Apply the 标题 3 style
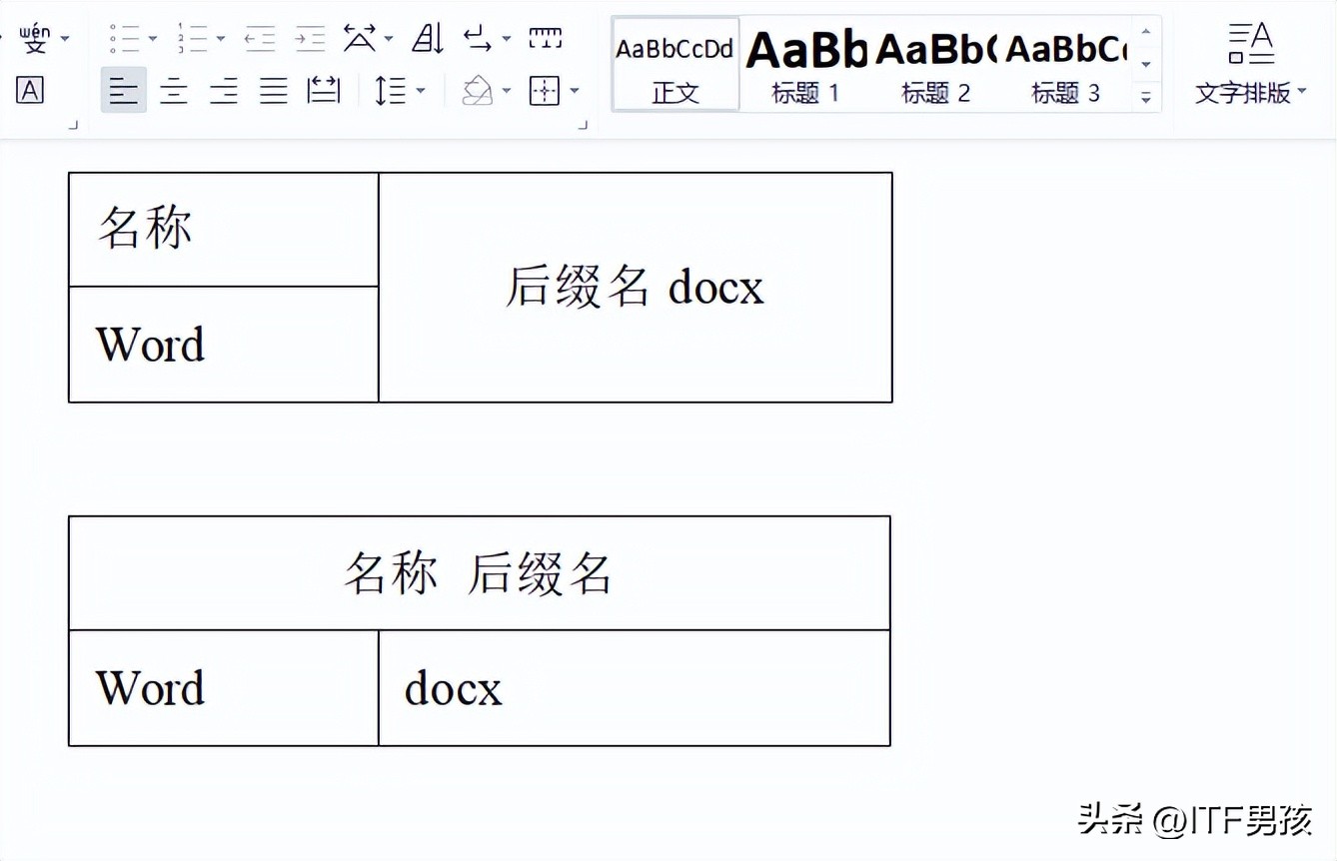 click(1065, 60)
